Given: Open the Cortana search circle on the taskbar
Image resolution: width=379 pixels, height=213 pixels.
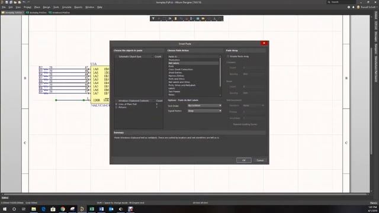Looking at the screenshot, I should [x=14, y=209].
